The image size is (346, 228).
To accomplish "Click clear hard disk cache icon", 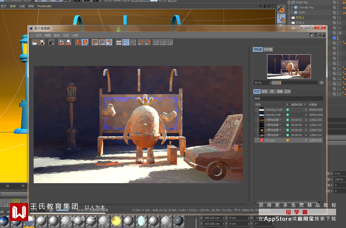I will pos(61,42).
